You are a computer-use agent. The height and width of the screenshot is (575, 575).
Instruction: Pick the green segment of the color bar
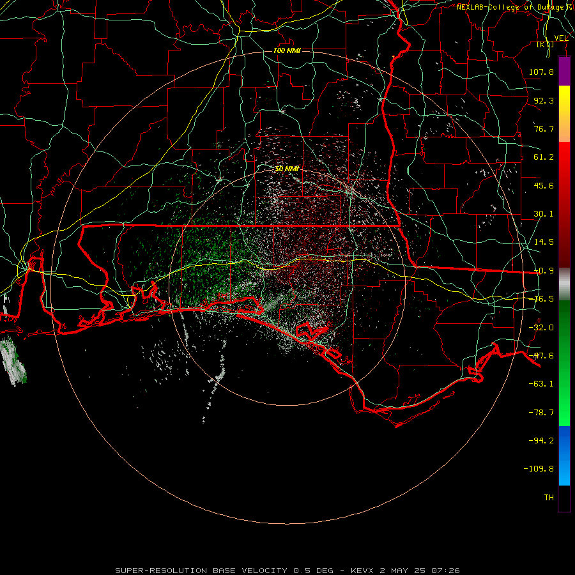(564, 363)
